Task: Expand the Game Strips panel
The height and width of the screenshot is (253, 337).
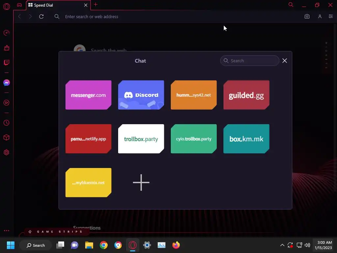Action: pyautogui.click(x=57, y=232)
